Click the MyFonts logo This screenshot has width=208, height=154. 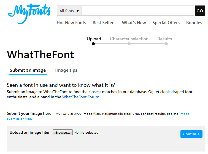(29, 14)
